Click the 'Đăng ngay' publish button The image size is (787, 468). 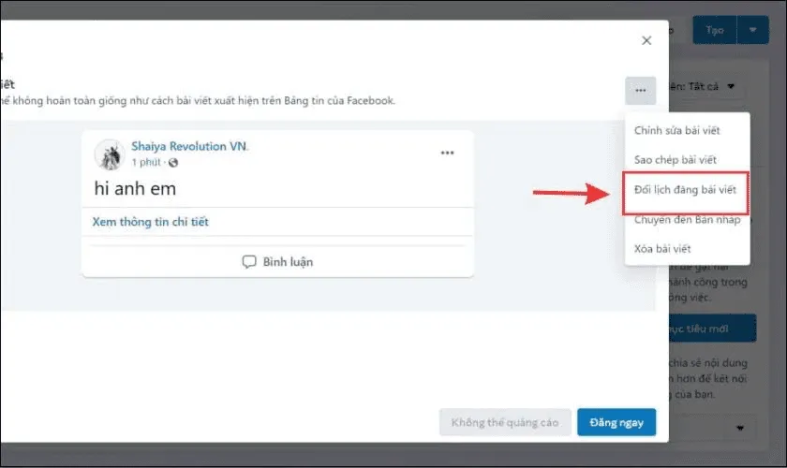point(616,422)
